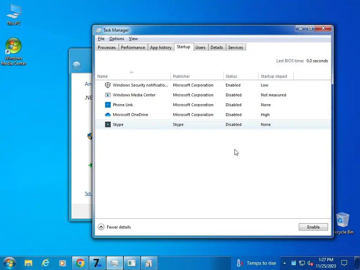This screenshot has height=270, width=360.
Task: Open the File menu
Action: pos(101,39)
